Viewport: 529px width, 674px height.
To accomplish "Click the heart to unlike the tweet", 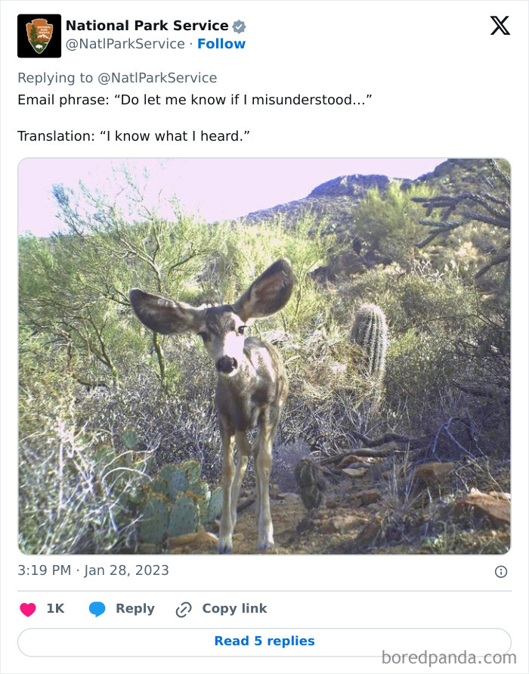I will pyautogui.click(x=27, y=608).
